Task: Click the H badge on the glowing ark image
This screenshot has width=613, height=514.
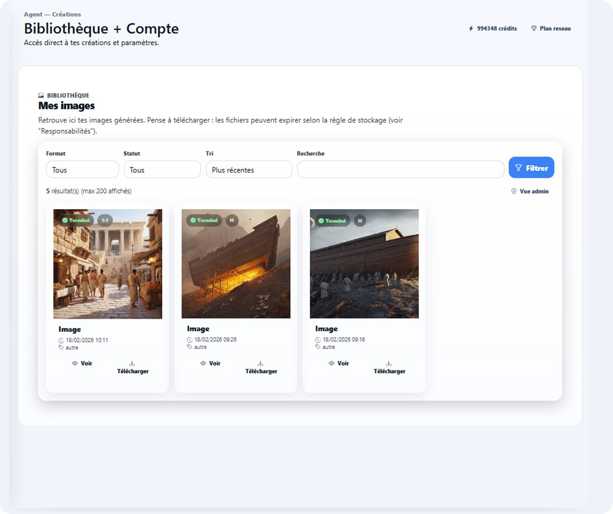Action: 232,220
